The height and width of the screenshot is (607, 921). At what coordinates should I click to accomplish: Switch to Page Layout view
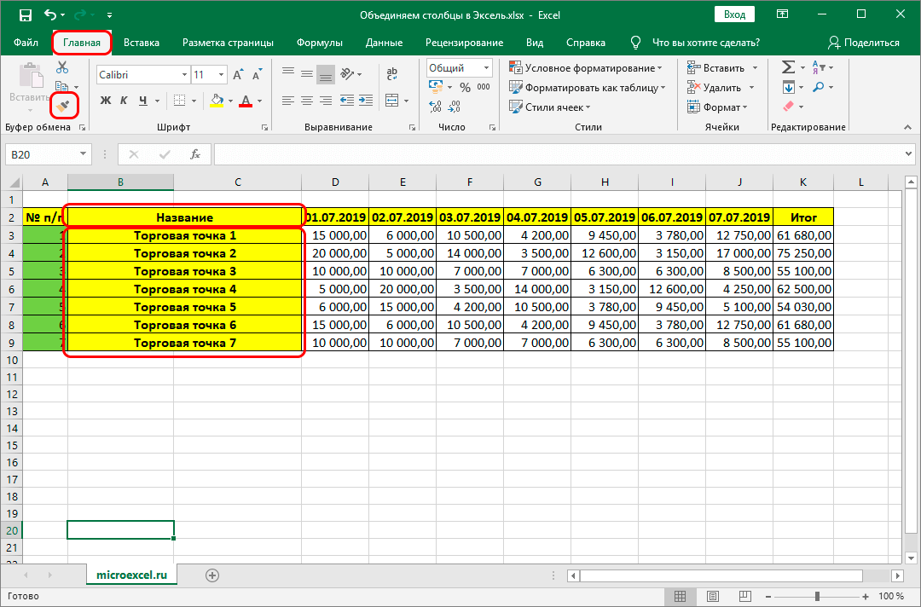pyautogui.click(x=712, y=597)
